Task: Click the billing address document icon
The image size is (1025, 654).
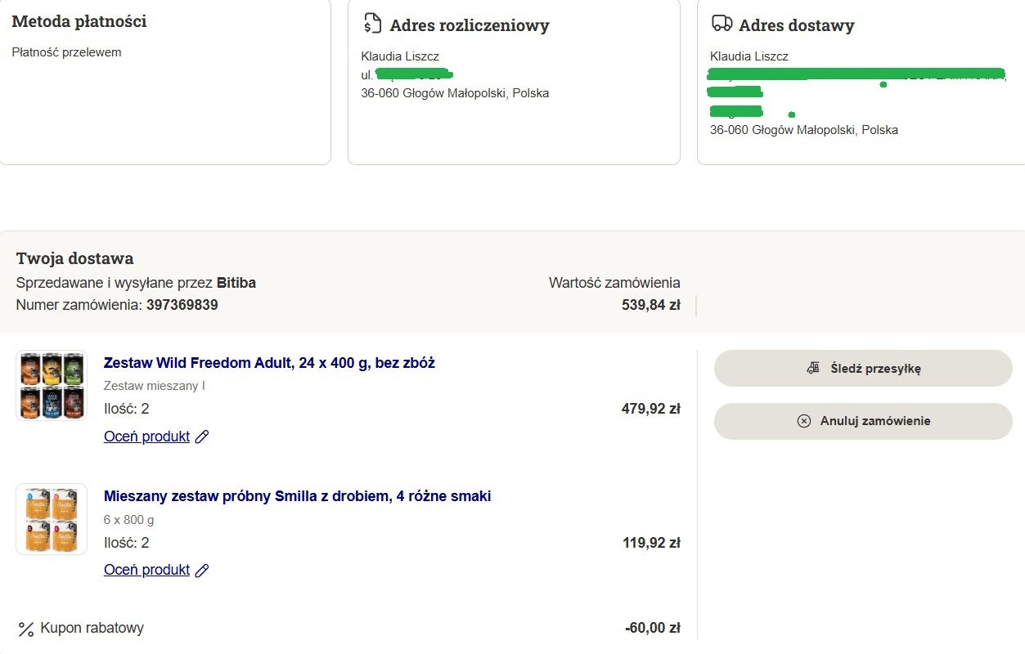Action: tap(372, 24)
